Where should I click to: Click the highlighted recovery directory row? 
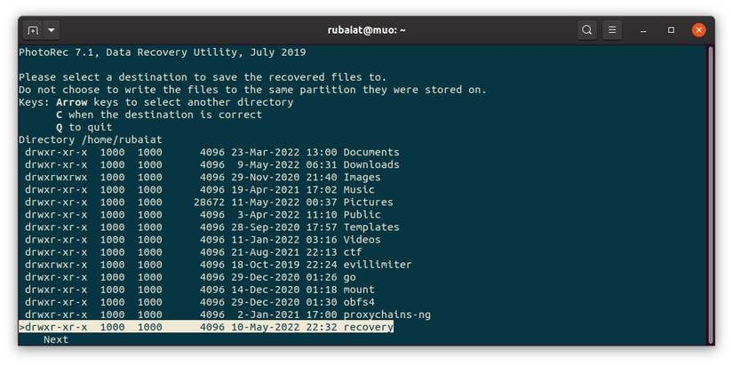206,327
